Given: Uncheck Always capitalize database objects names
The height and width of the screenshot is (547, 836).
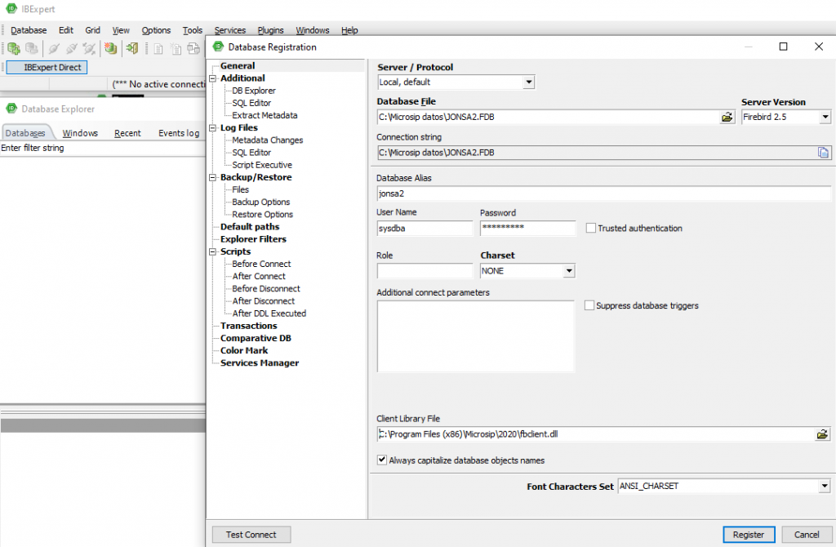Looking at the screenshot, I should 382,460.
